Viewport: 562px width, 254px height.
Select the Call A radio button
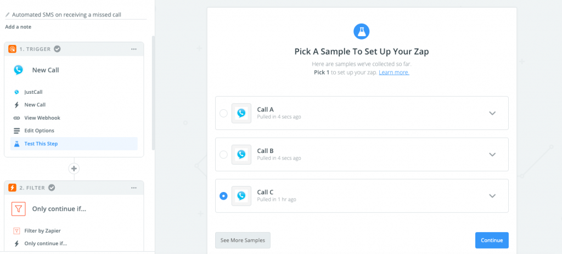point(223,113)
